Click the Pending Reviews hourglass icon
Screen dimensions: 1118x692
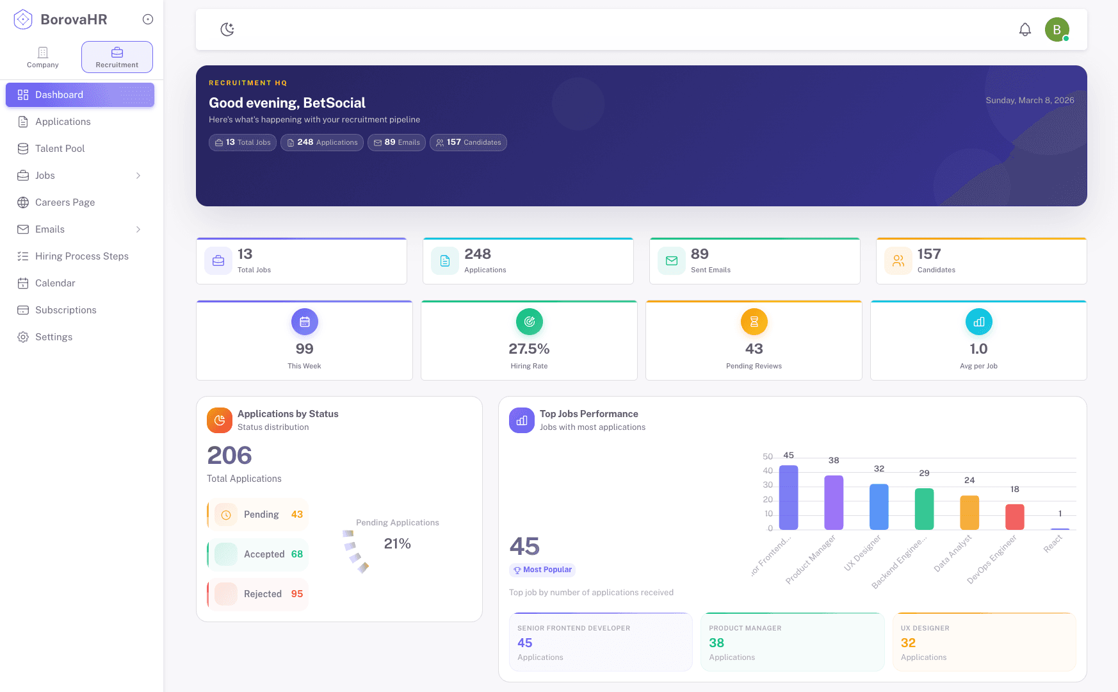(x=754, y=322)
